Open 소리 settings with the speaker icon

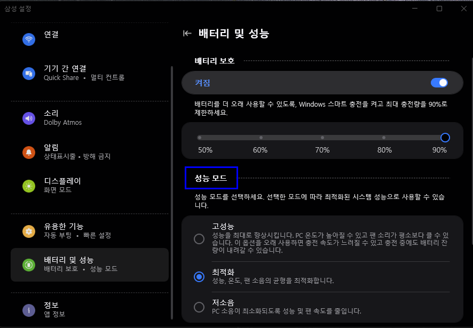click(x=28, y=118)
